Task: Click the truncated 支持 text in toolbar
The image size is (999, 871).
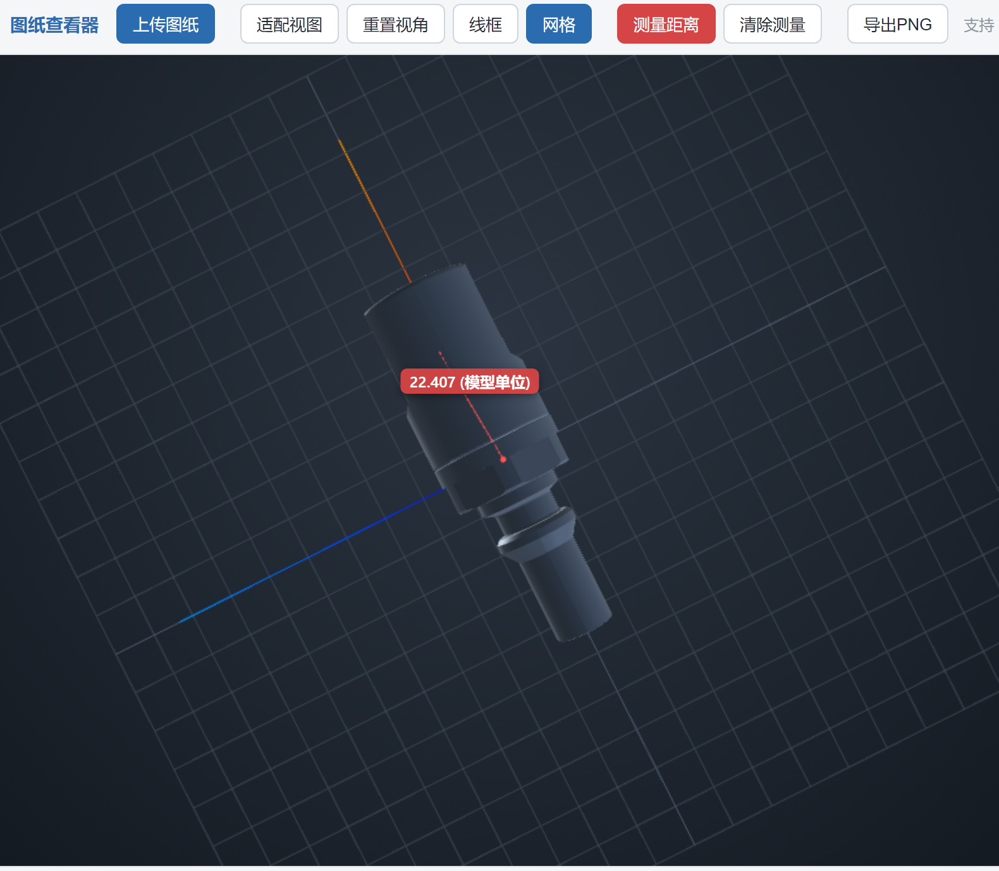Action: [979, 25]
